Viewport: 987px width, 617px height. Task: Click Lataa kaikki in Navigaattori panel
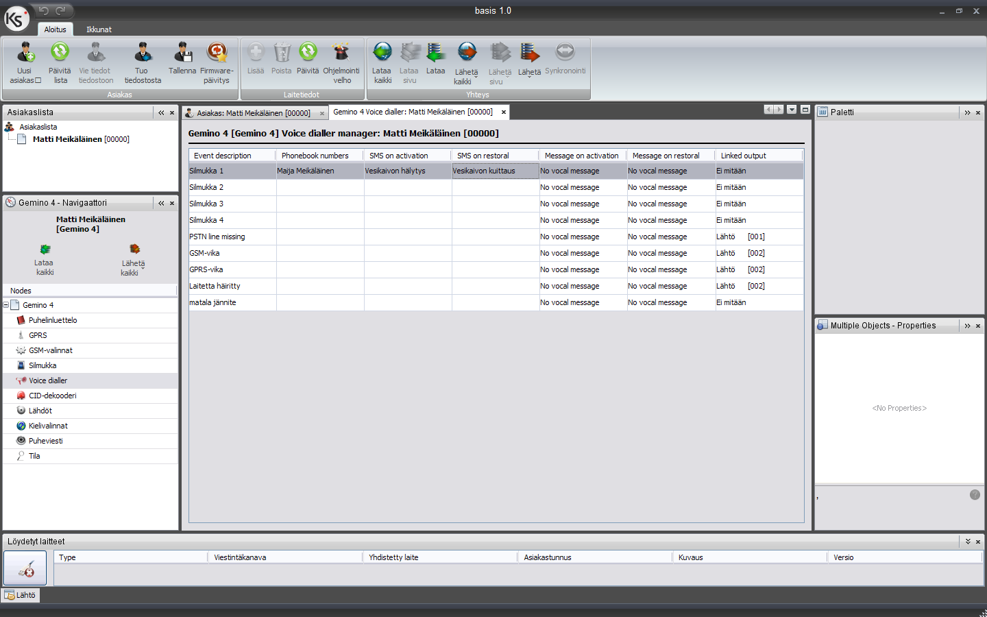pos(45,259)
